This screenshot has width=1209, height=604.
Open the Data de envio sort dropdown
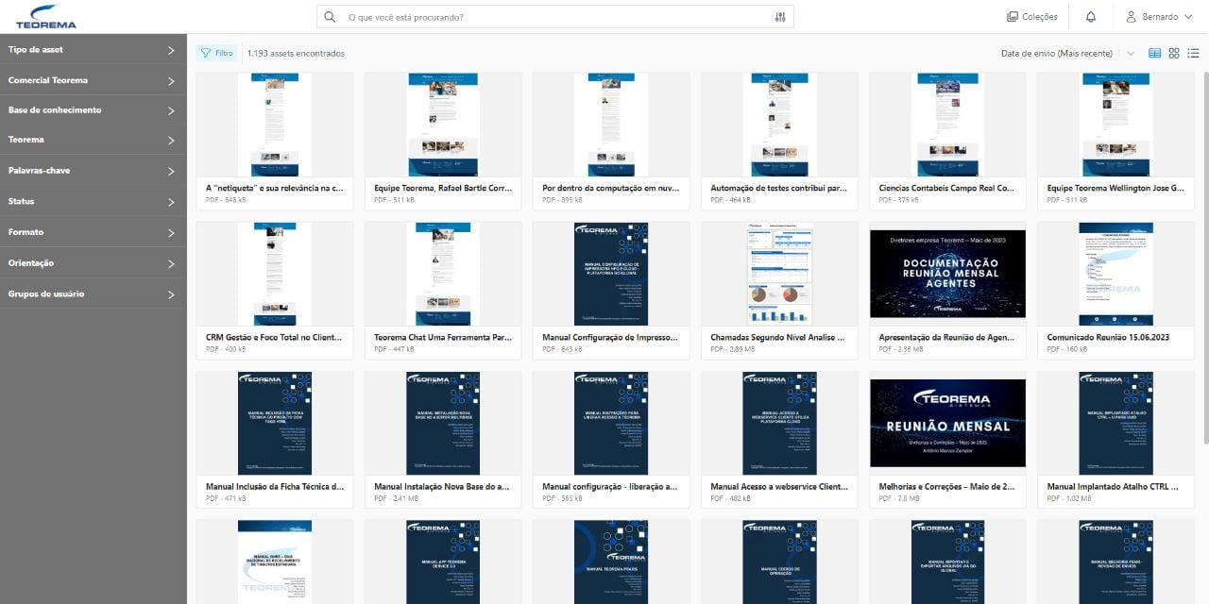coord(1067,54)
